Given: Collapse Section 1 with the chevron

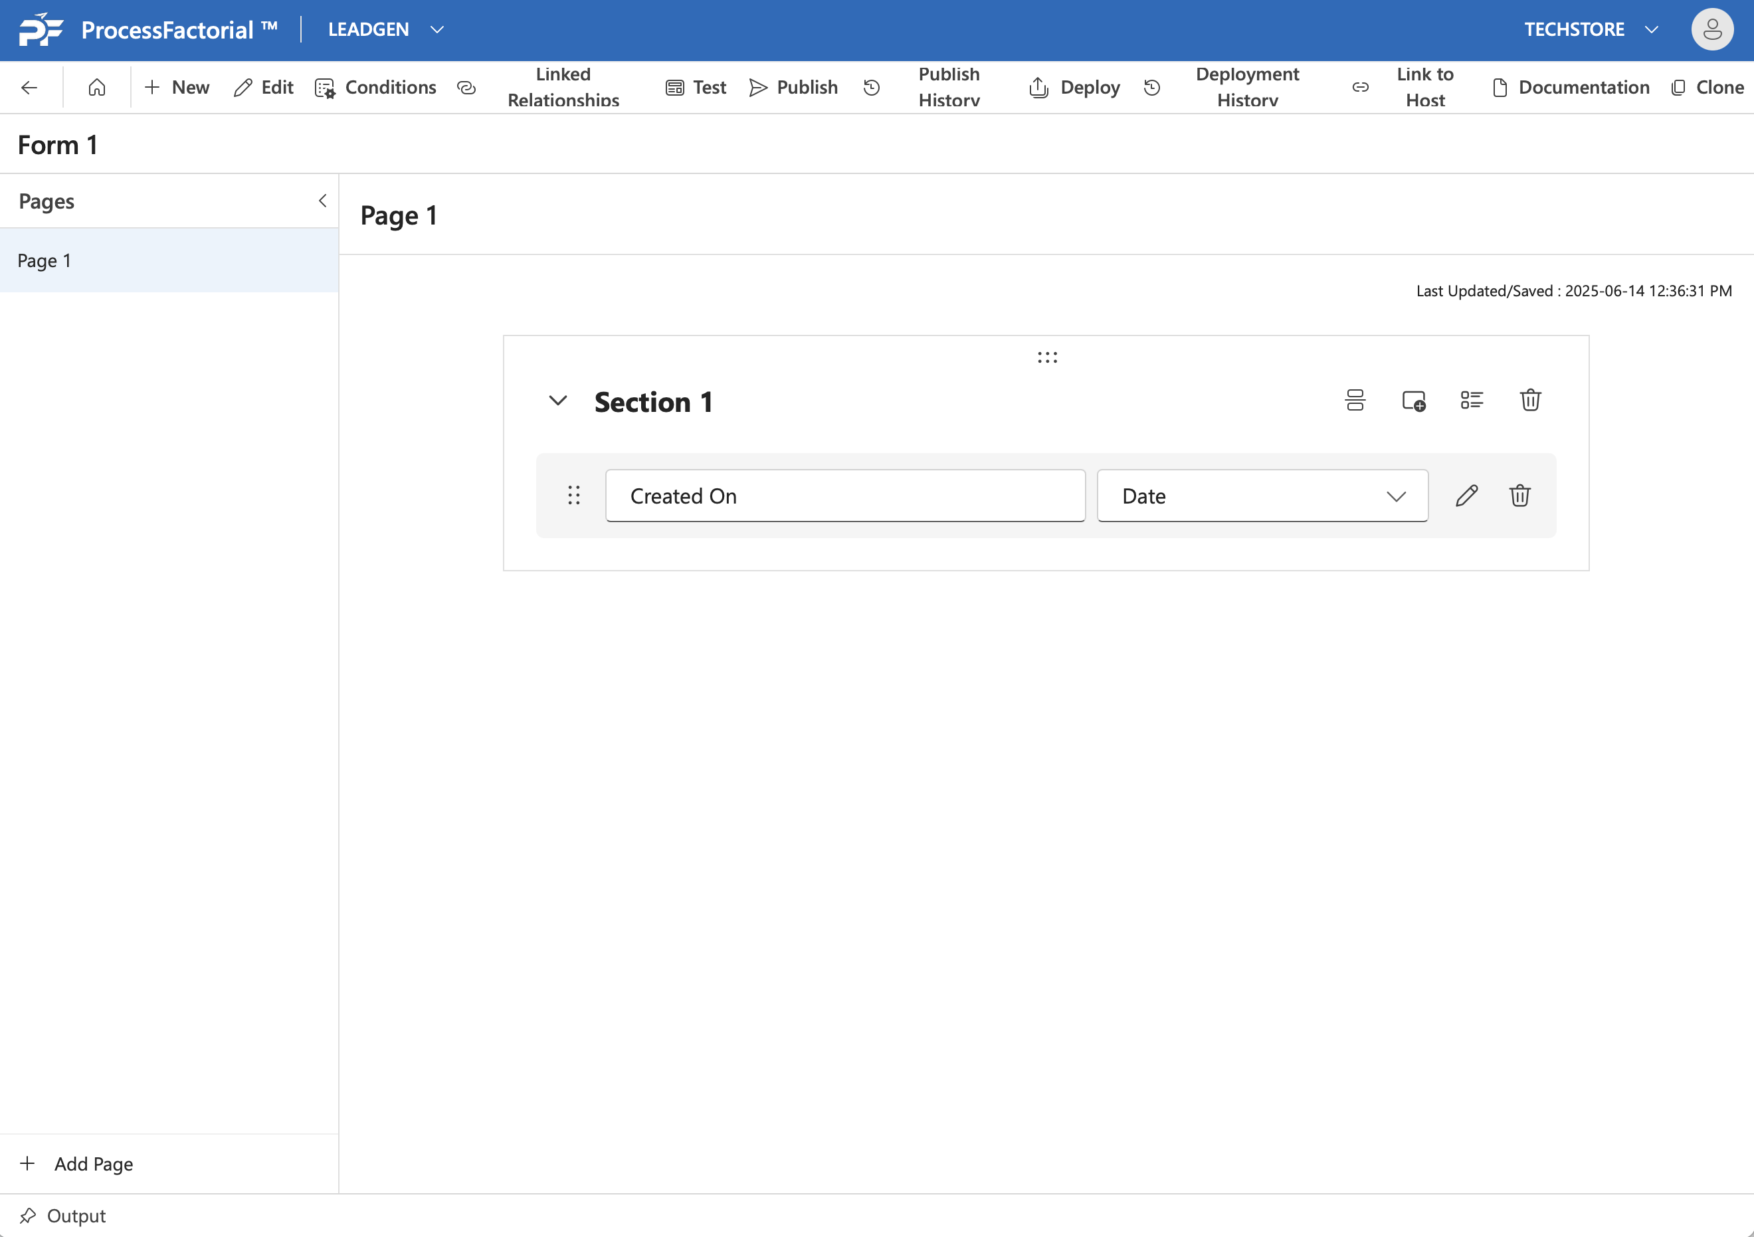Looking at the screenshot, I should (x=557, y=401).
